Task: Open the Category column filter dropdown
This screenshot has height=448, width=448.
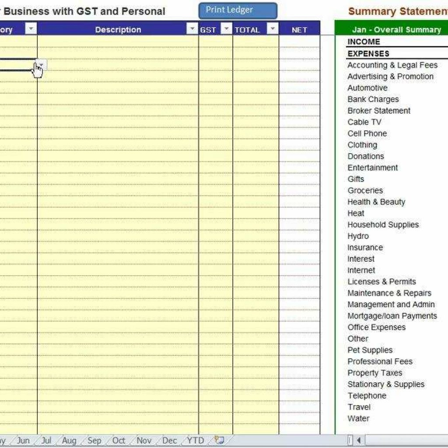Action: [x=31, y=28]
